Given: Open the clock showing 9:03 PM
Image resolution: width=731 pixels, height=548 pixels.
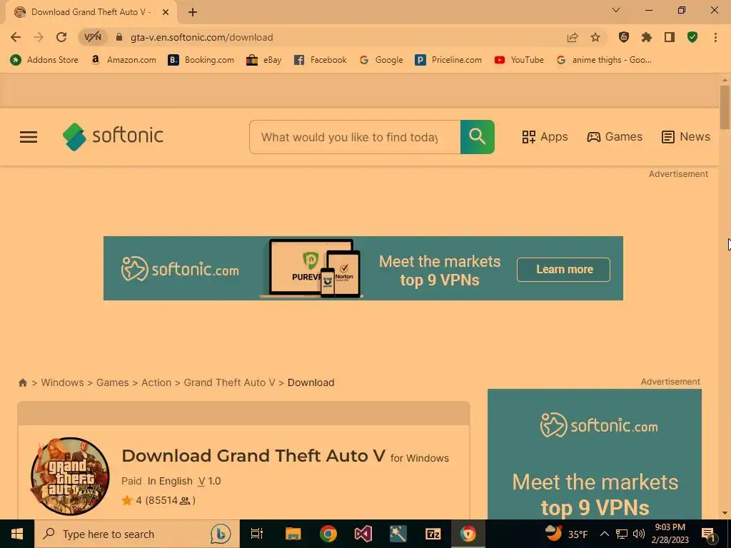Looking at the screenshot, I should pos(670,534).
